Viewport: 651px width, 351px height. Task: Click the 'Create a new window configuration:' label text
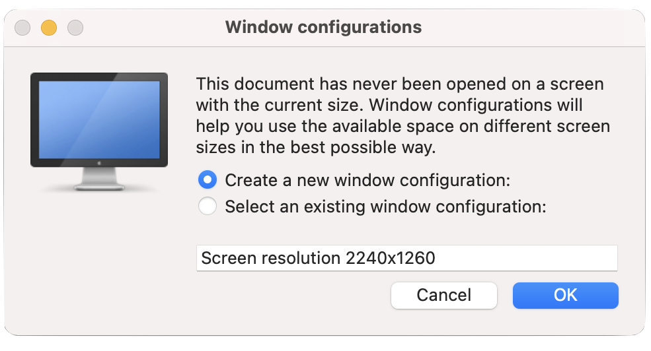coord(367,180)
